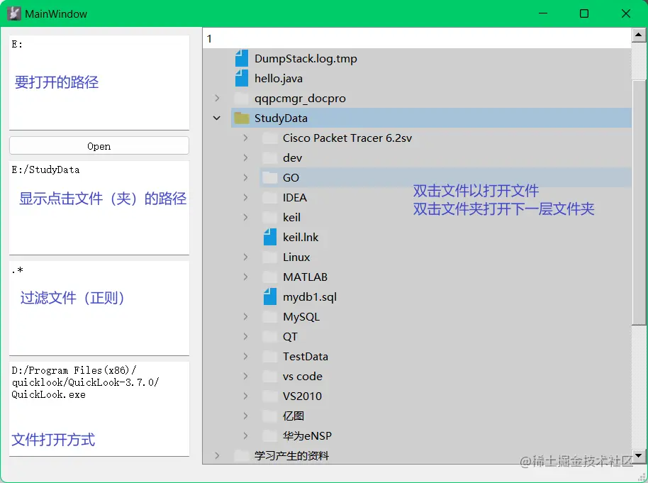
Task: Expand the IDEA folder arrow
Action: pyautogui.click(x=245, y=198)
